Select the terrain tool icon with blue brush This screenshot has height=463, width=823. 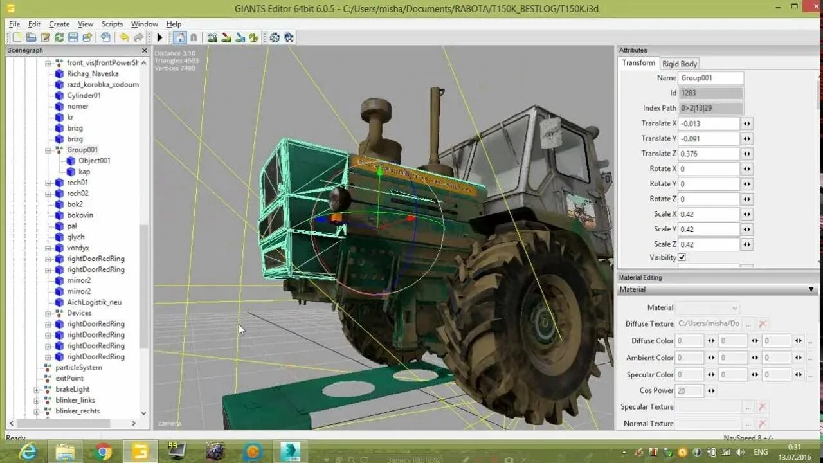pyautogui.click(x=240, y=38)
